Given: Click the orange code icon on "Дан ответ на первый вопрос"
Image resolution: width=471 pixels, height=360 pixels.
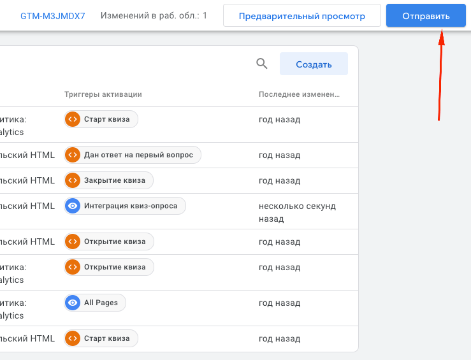Looking at the screenshot, I should click(x=73, y=155).
